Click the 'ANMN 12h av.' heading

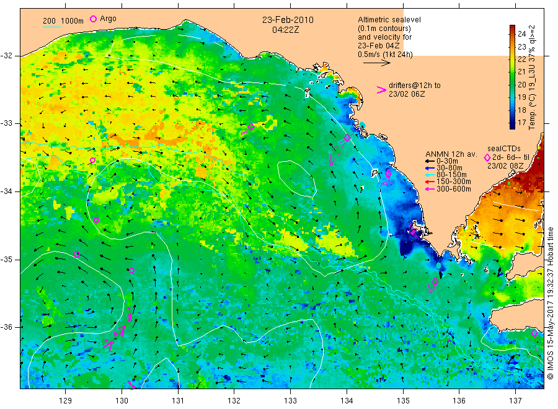451,154
